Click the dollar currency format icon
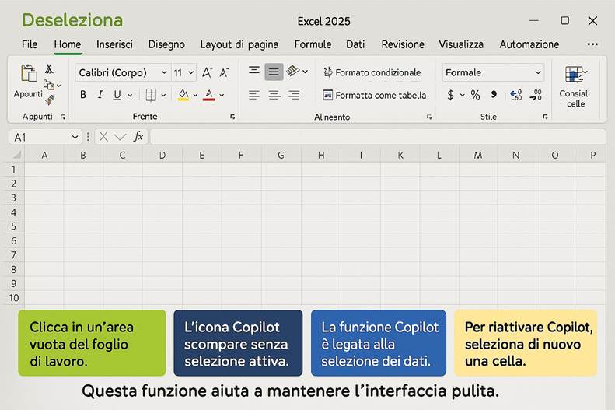The height and width of the screenshot is (410, 615). coord(451,95)
